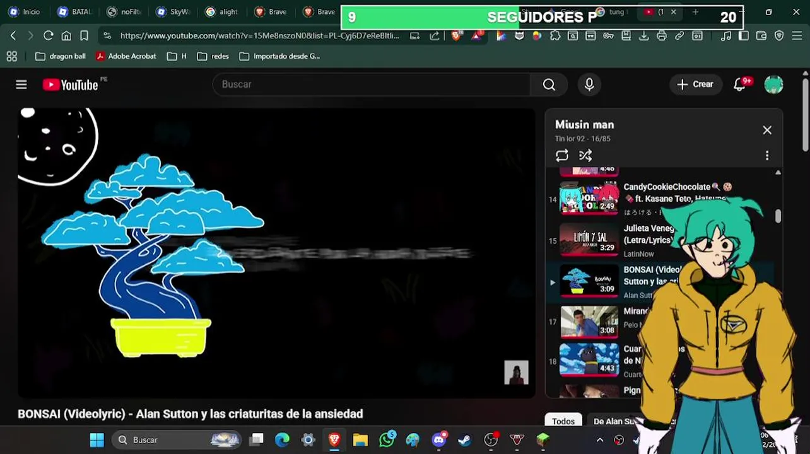Click the browser home icon
Screen dimensions: 810x454
[66, 36]
